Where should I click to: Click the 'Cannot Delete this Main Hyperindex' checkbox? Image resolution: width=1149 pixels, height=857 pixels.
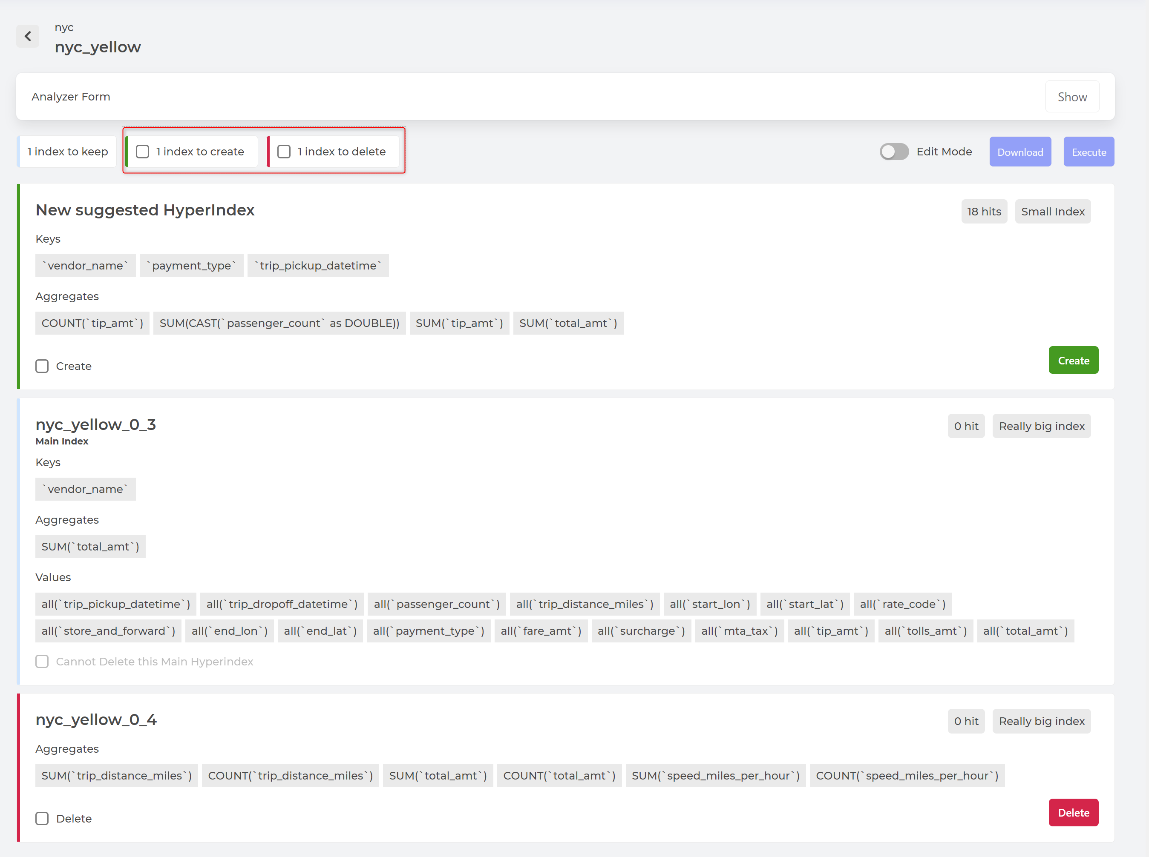[x=42, y=662]
